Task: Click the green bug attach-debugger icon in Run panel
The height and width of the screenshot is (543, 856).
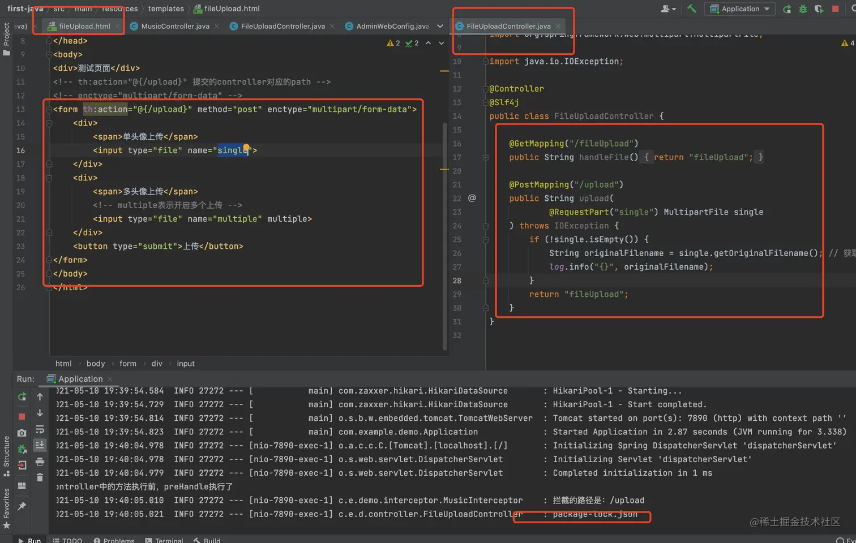Action: 22,450
